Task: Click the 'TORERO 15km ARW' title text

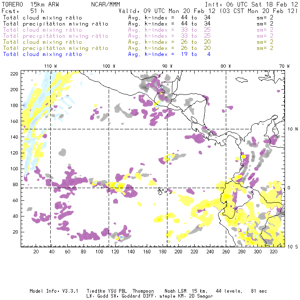Action: [x=30, y=4]
